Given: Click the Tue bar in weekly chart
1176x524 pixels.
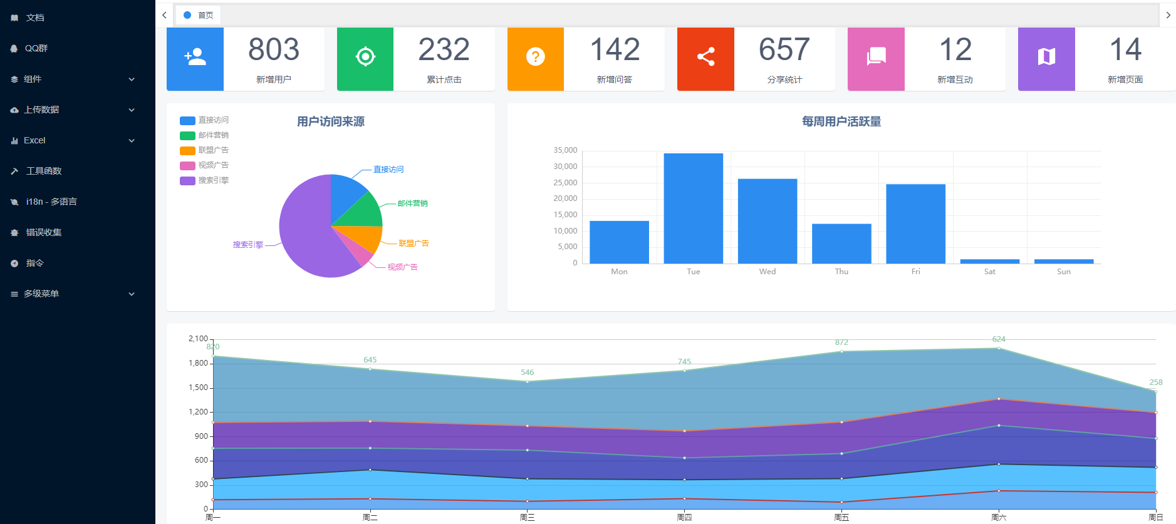Looking at the screenshot, I should pyautogui.click(x=693, y=208).
